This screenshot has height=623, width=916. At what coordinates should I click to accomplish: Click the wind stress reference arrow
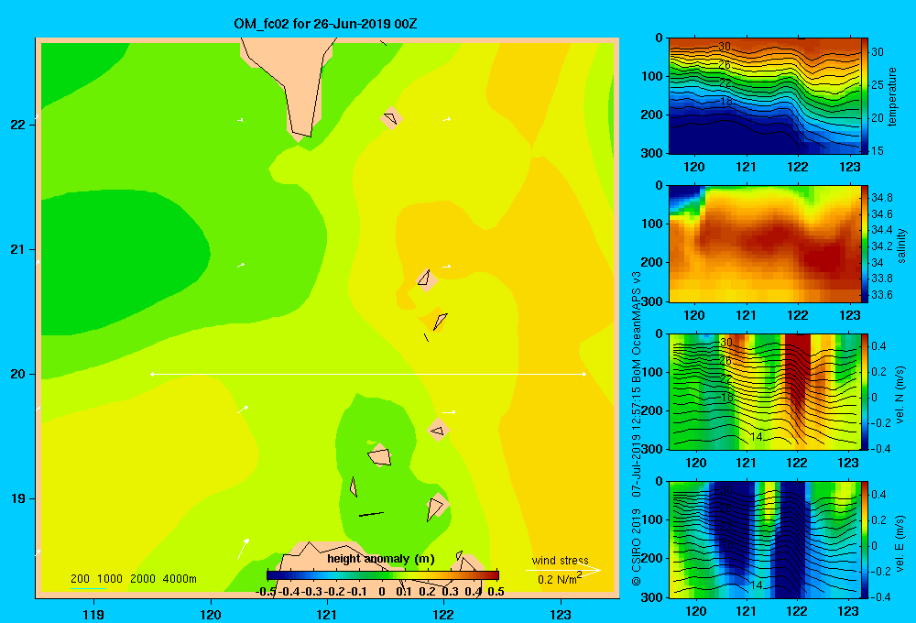[x=563, y=570]
